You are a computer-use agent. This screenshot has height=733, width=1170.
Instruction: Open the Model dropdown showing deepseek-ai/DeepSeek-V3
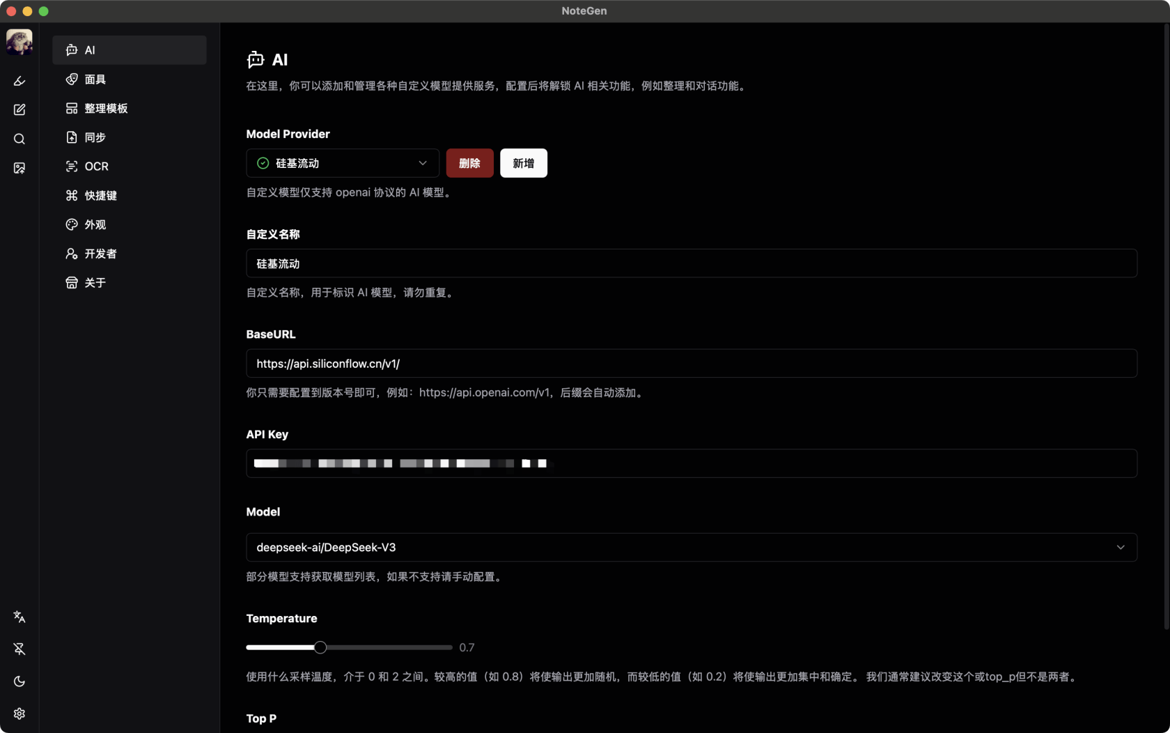click(689, 548)
